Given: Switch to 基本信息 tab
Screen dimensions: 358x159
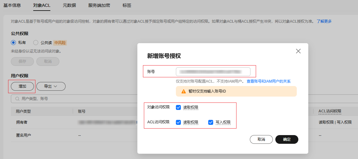Looking at the screenshot, I should click(12, 5).
